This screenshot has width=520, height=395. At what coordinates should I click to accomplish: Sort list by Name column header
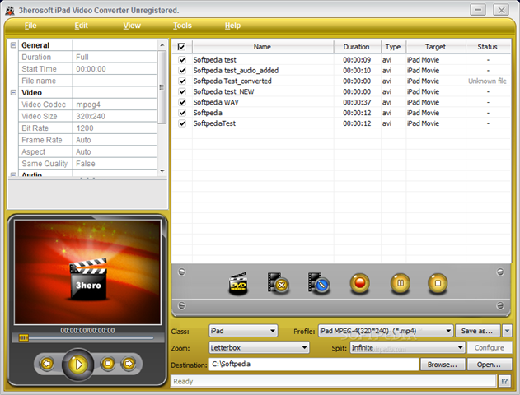[262, 47]
